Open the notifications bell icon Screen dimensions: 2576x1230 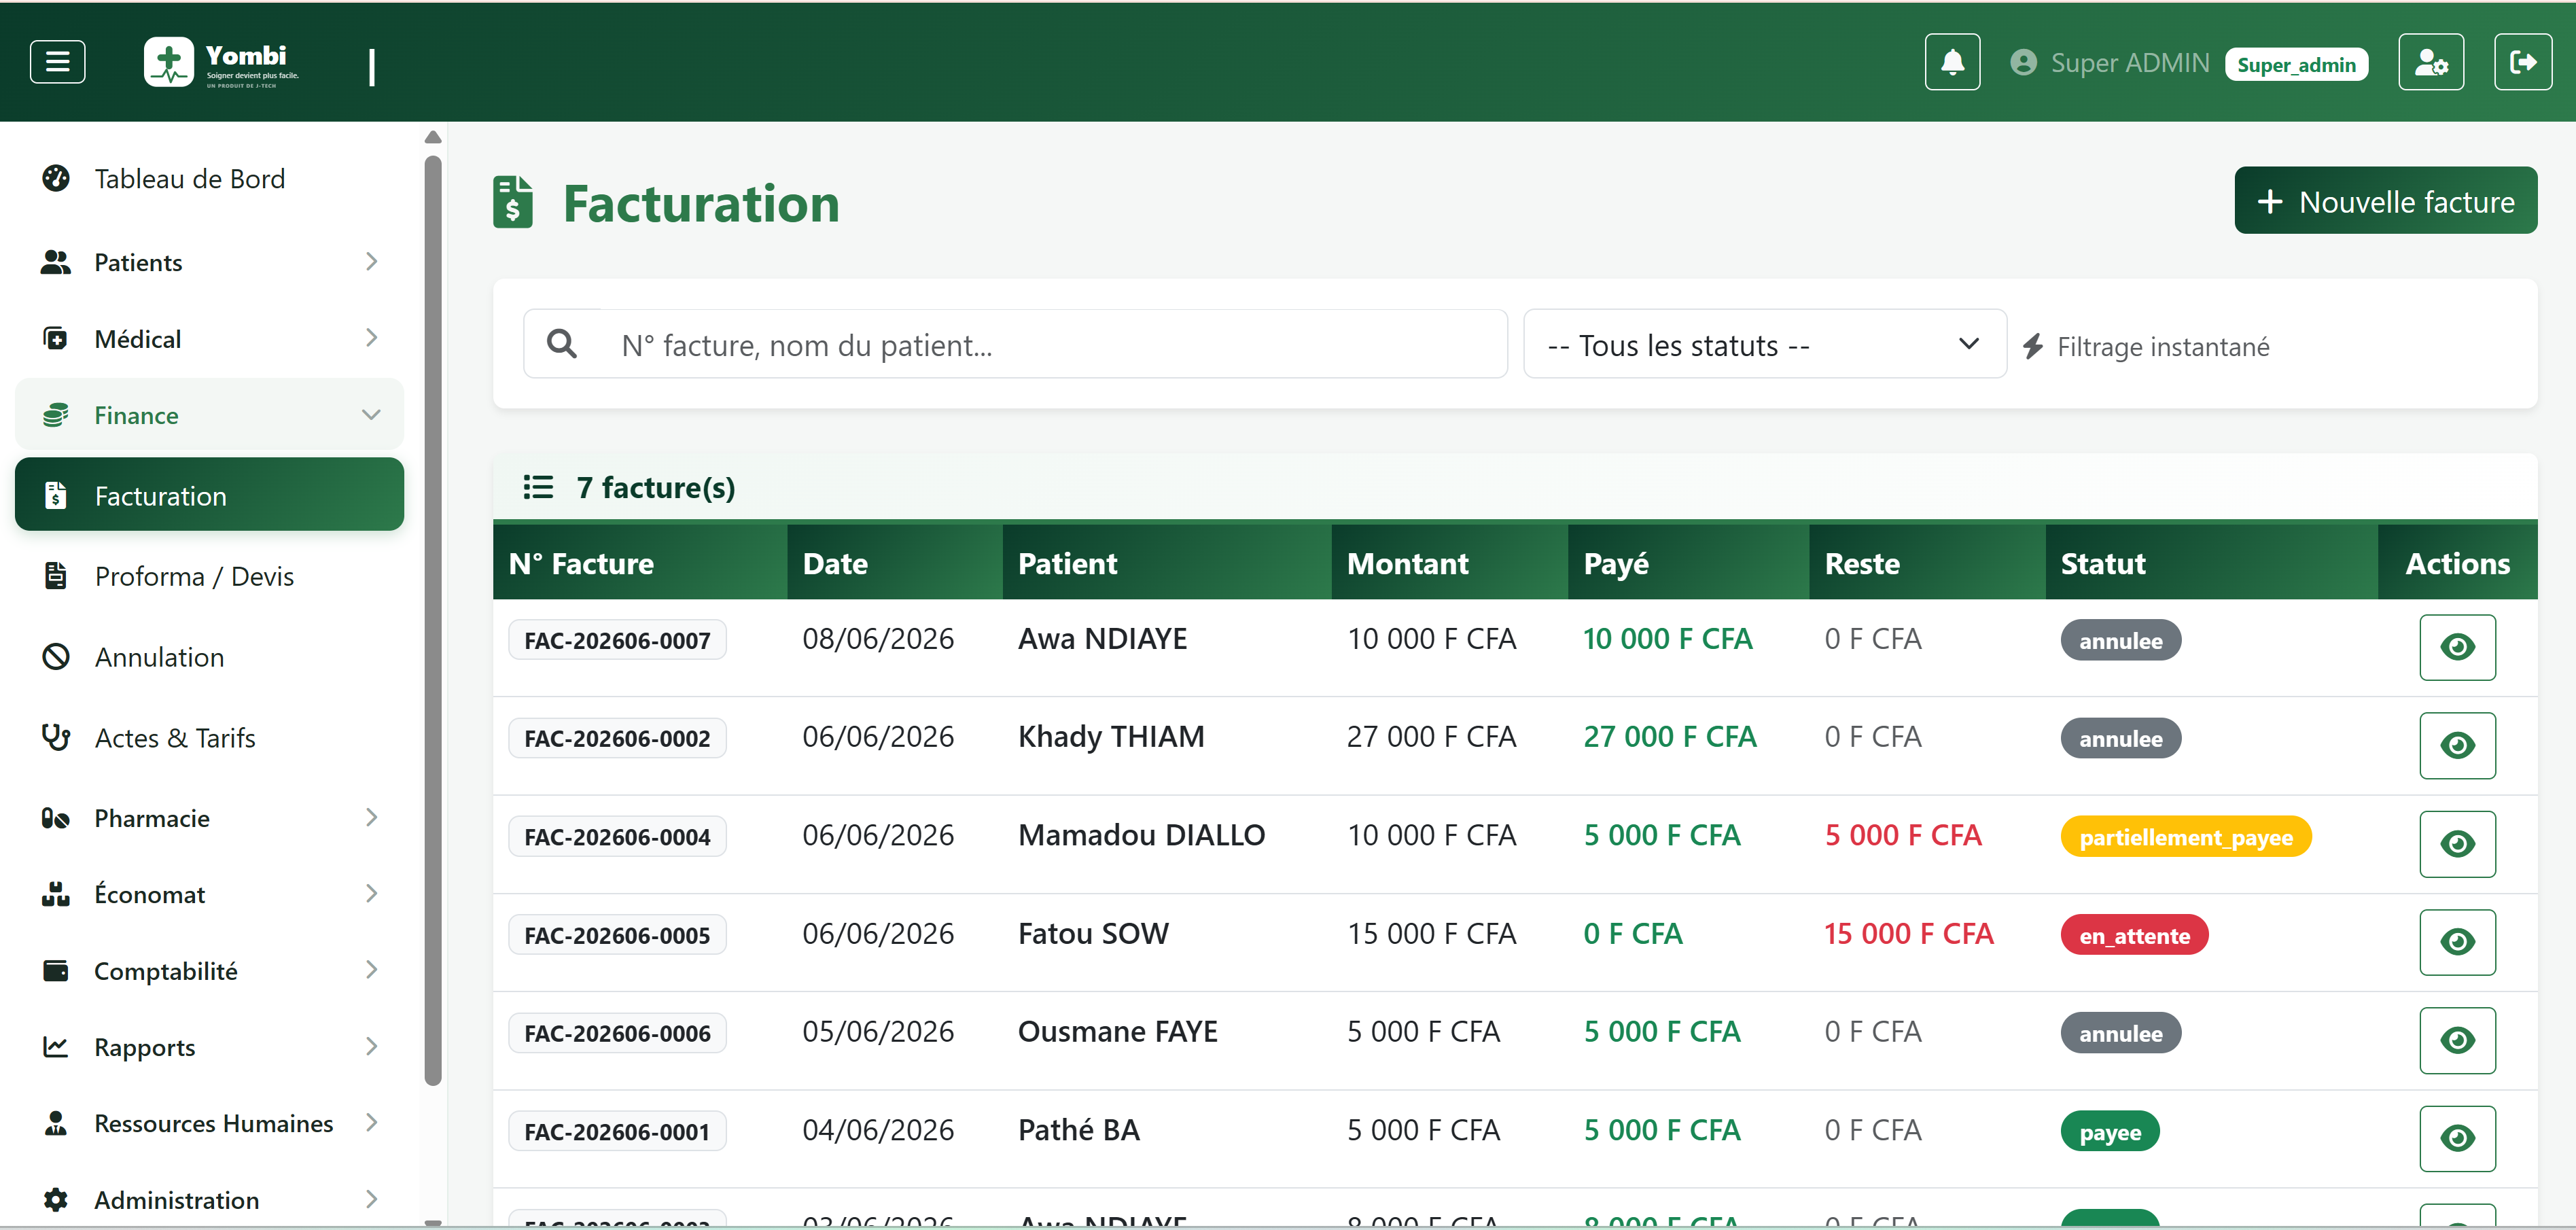click(x=1951, y=62)
